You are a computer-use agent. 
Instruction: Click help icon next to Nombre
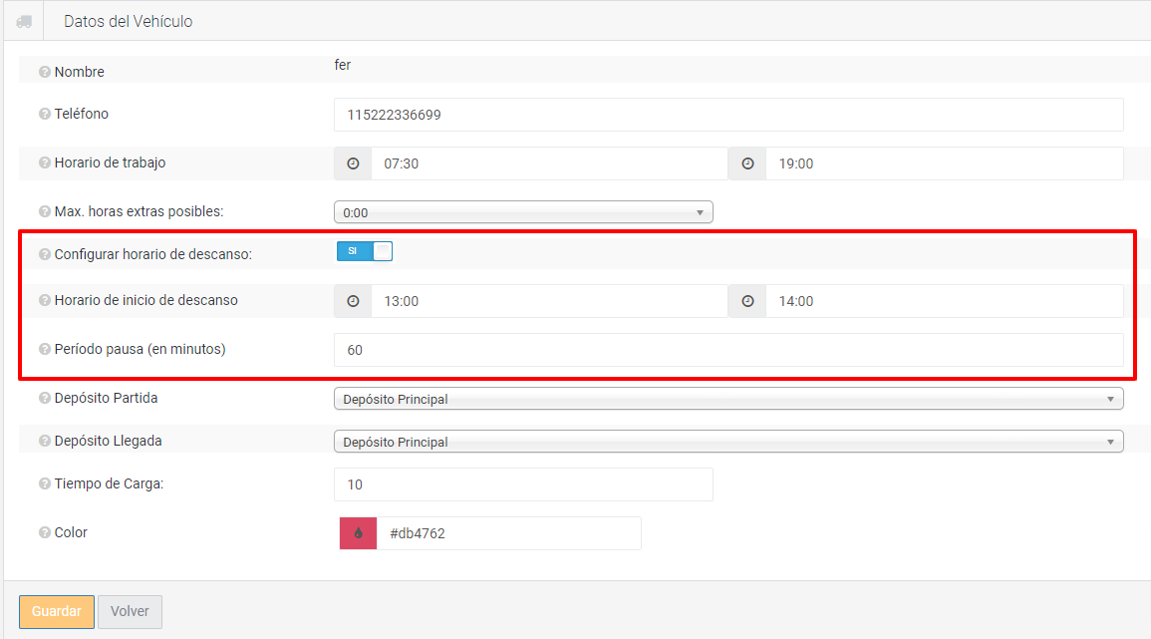coord(44,72)
